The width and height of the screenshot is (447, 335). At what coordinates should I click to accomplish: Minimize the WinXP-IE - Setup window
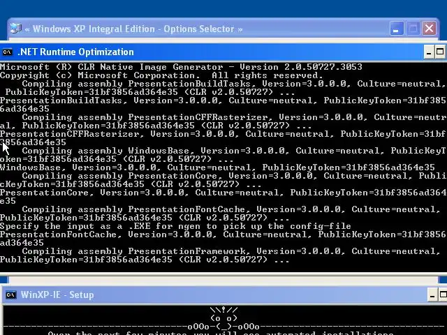(x=432, y=295)
